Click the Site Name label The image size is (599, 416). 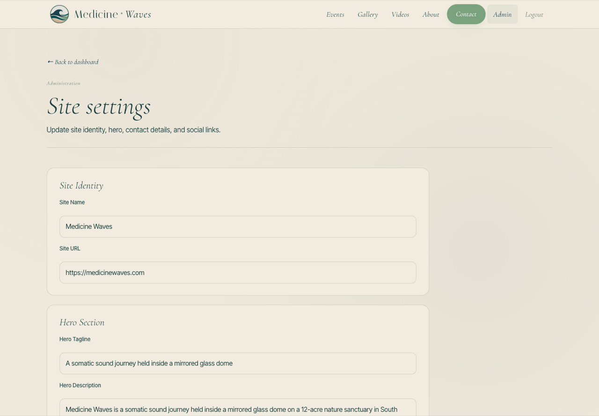(x=72, y=202)
